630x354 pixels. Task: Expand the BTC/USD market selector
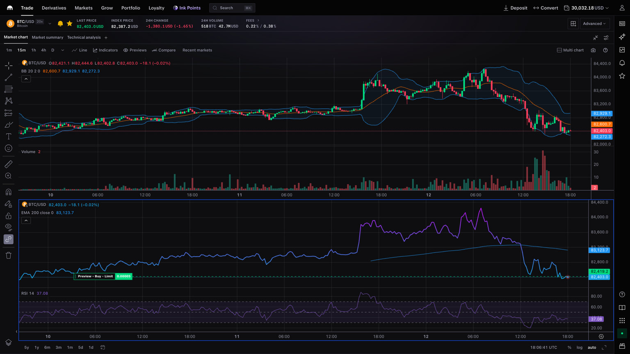coord(50,24)
